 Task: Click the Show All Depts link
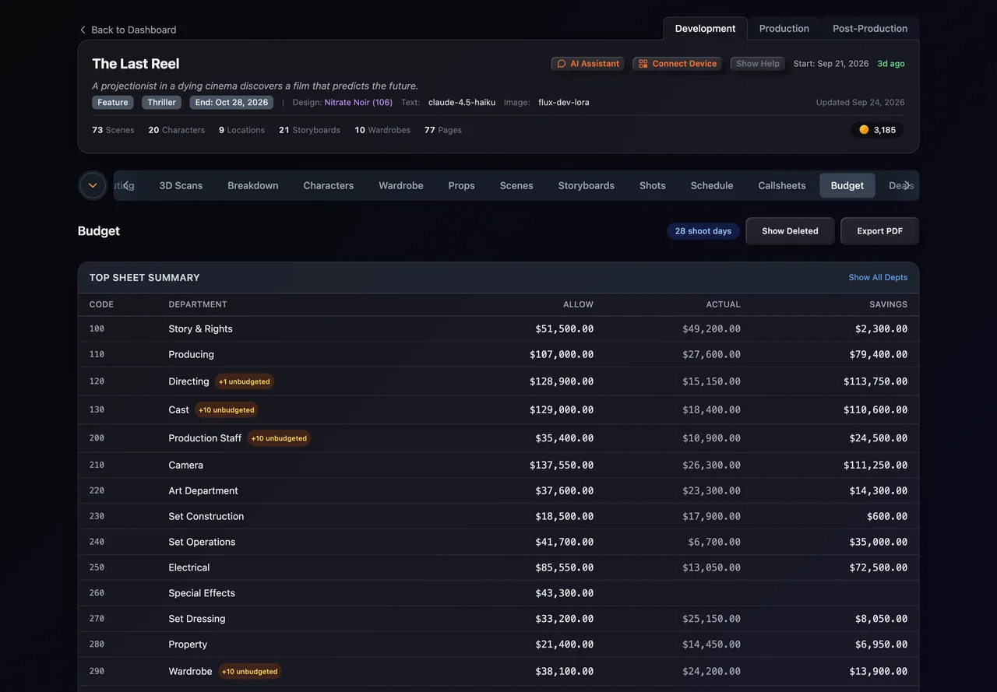[878, 278]
